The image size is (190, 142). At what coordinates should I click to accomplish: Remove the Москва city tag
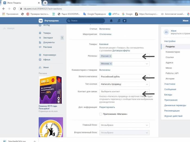pyautogui.click(x=111, y=64)
